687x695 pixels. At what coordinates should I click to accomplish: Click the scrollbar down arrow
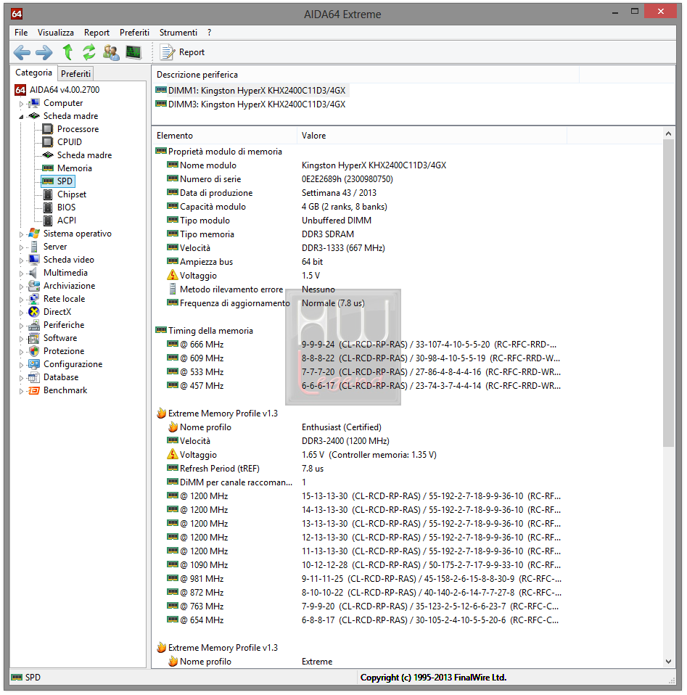(x=668, y=662)
